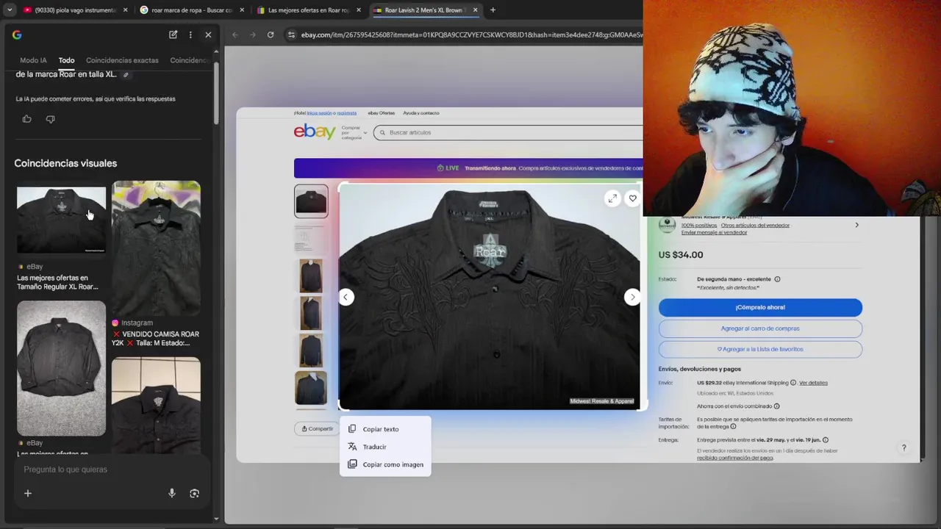
Task: Click 'Agregar a la Lista de favoritos'
Action: 760,349
